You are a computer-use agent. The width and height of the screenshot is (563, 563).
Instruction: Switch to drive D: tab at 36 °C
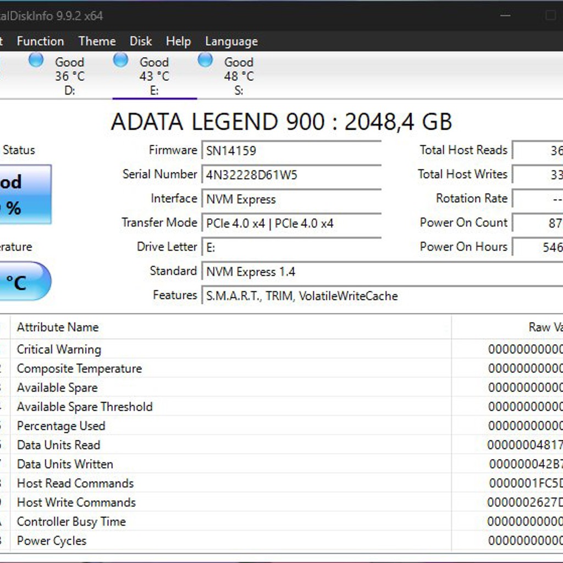click(x=70, y=76)
